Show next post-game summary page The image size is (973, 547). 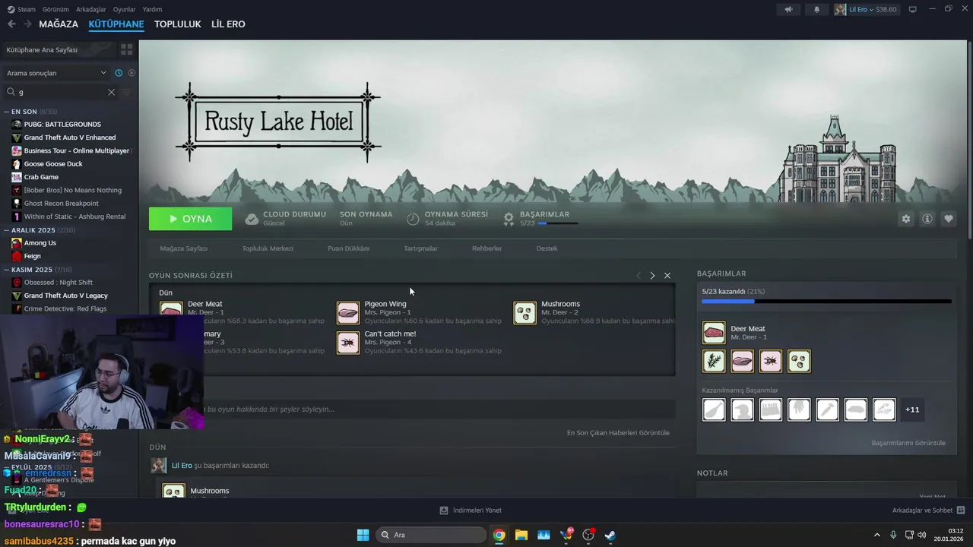coord(652,276)
